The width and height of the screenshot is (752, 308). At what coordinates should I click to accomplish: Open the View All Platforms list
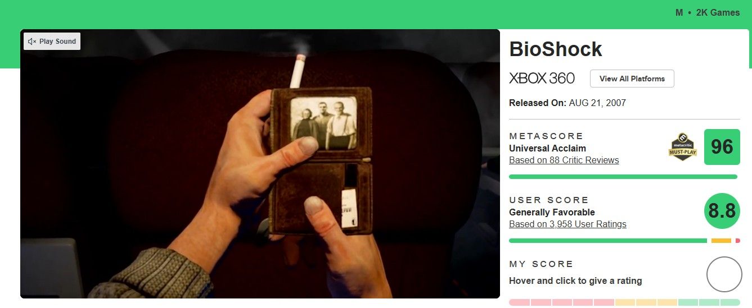tap(632, 79)
